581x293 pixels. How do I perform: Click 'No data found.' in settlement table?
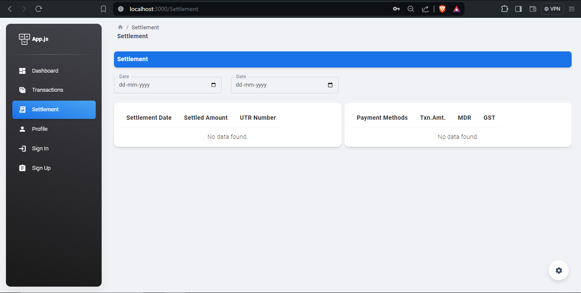(x=228, y=137)
